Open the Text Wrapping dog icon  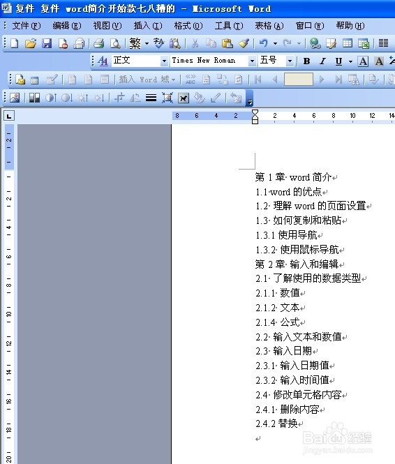coord(184,98)
